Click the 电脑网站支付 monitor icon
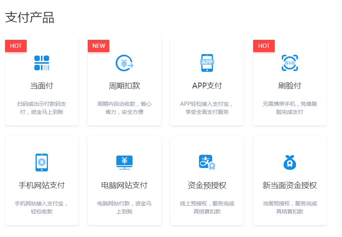342x237 pixels. point(124,163)
